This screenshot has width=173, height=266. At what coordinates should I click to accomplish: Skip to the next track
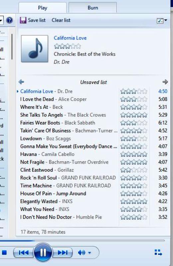[x=63, y=253]
